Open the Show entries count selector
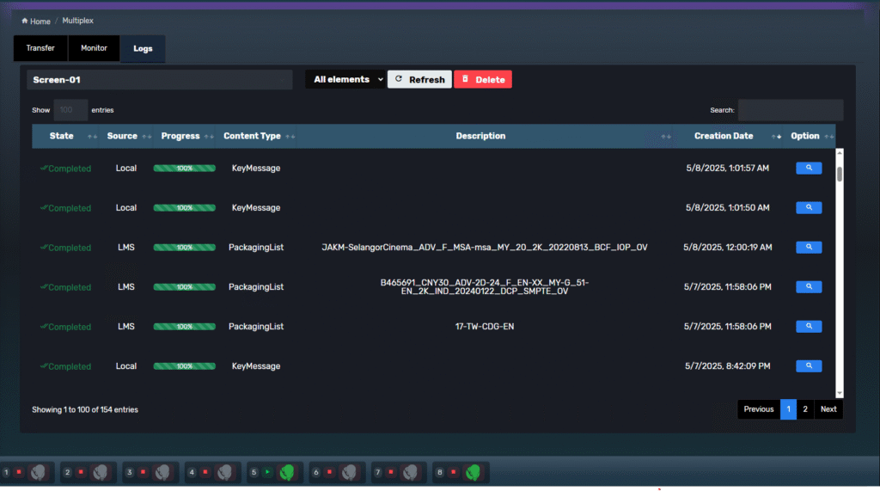Viewport: 880px width, 491px height. [70, 110]
